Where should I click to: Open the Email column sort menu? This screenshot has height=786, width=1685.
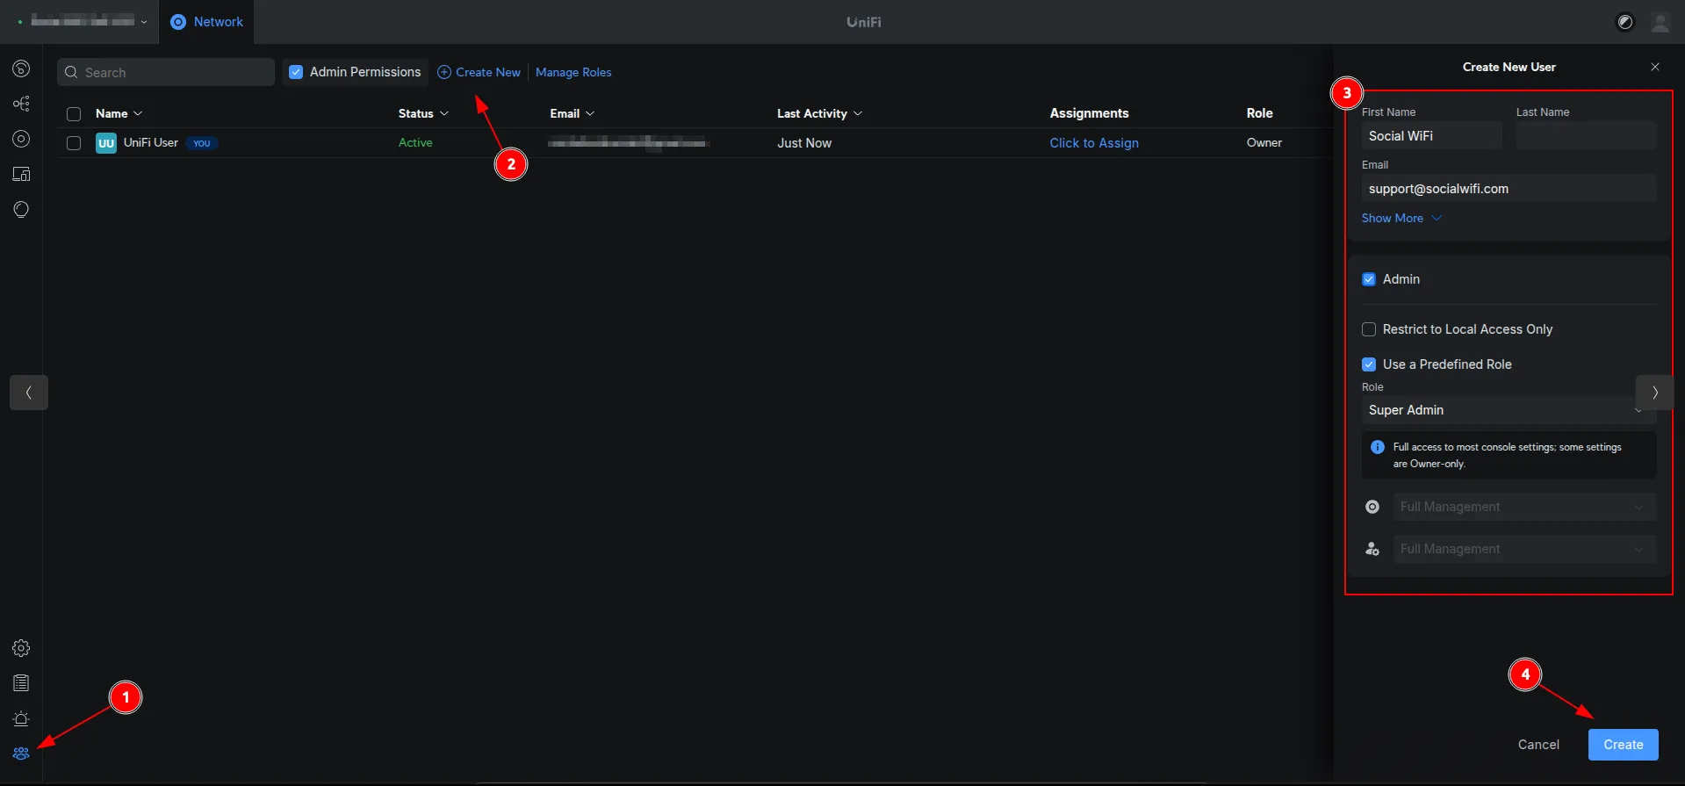pyautogui.click(x=590, y=113)
